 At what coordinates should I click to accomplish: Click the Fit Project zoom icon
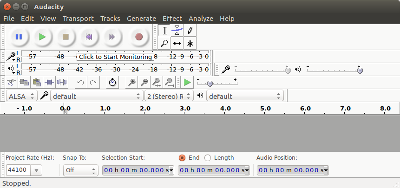[169, 82]
